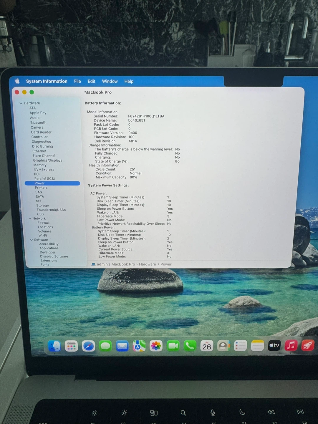
Task: Open the System Information menu
Action: [x=47, y=81]
